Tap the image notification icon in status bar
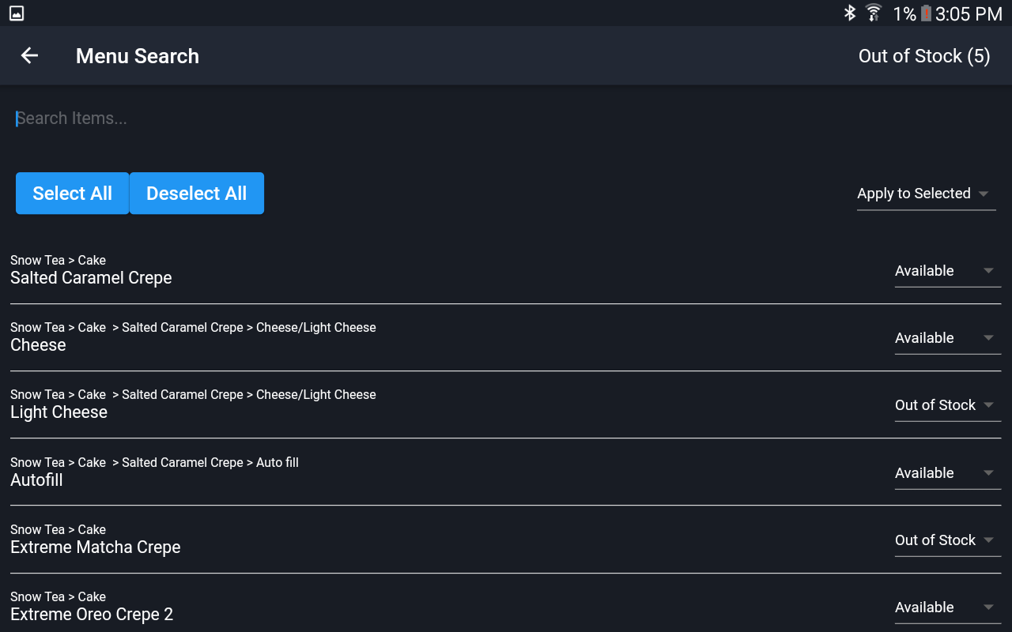The width and height of the screenshot is (1012, 632). (x=17, y=13)
